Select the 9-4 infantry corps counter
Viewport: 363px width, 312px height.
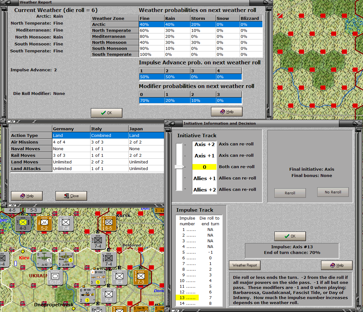coord(109,295)
